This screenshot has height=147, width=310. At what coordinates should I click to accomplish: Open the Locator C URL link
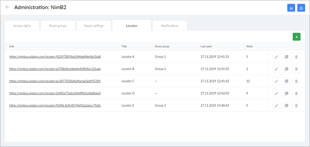click(55, 81)
